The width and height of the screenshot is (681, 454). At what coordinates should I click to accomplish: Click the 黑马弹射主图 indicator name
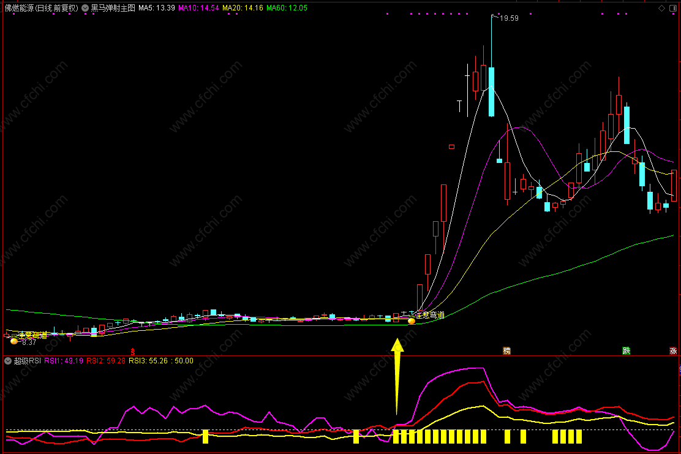click(x=113, y=8)
